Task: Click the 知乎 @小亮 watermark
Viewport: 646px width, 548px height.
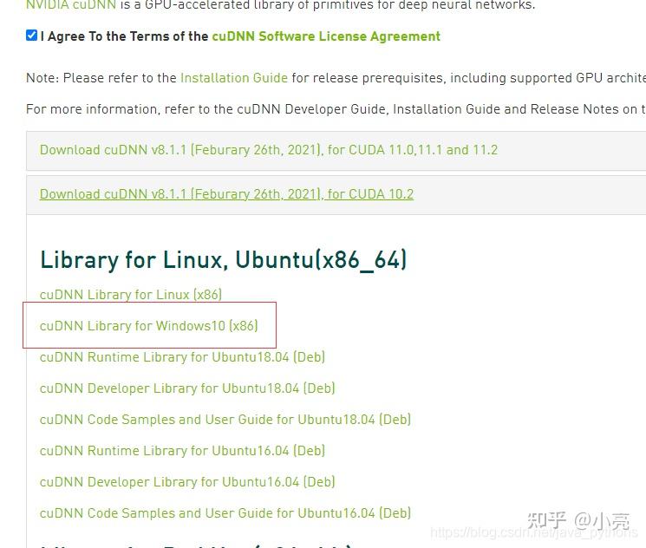Action: (x=578, y=520)
